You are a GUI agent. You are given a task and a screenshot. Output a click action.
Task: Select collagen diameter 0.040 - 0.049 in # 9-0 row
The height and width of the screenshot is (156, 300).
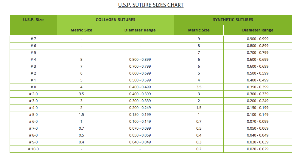[x=140, y=142]
